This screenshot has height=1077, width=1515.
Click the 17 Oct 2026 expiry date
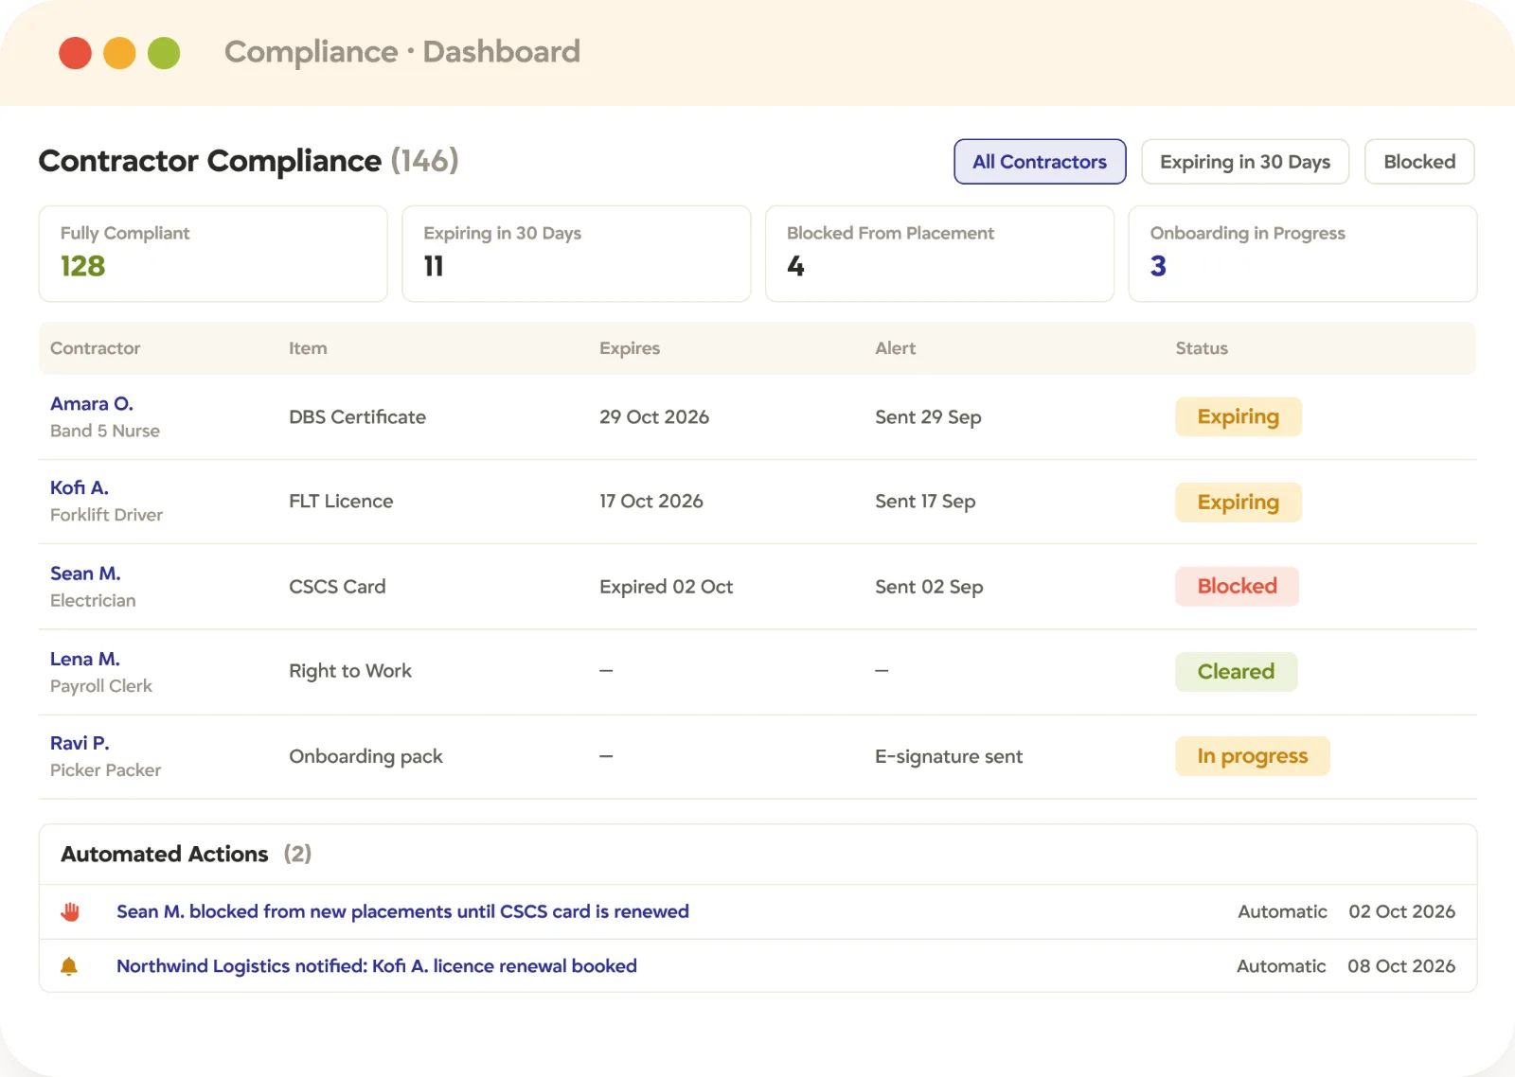coord(651,502)
